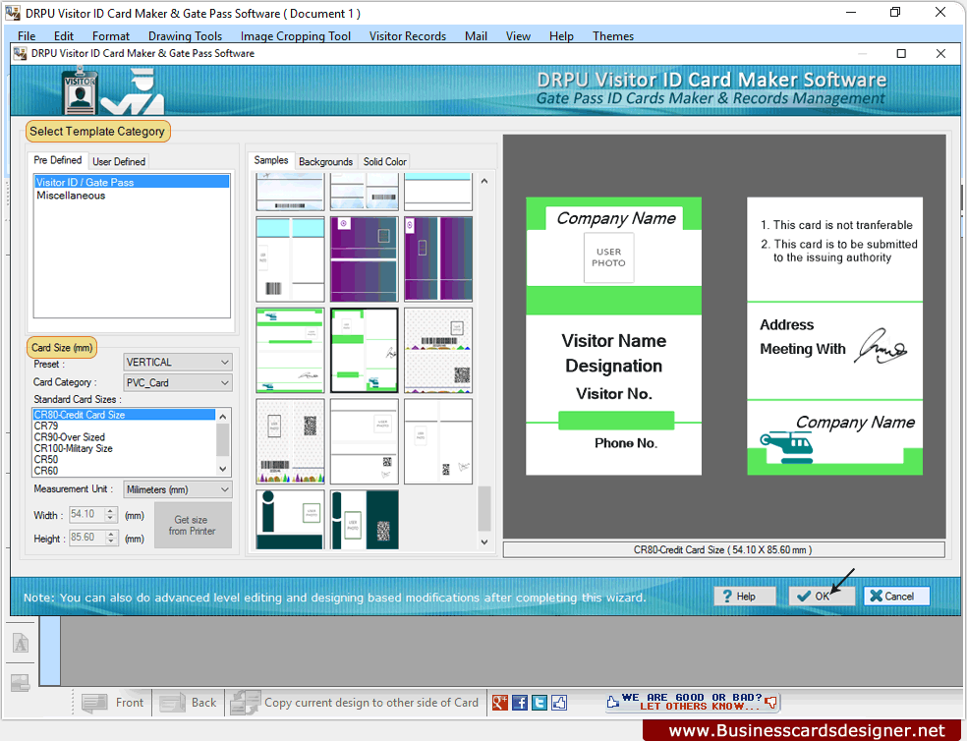967x741 pixels.
Task: Open the View menu
Action: pos(518,35)
